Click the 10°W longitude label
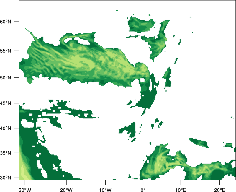This screenshot has width=236, height=192. pos(105,190)
